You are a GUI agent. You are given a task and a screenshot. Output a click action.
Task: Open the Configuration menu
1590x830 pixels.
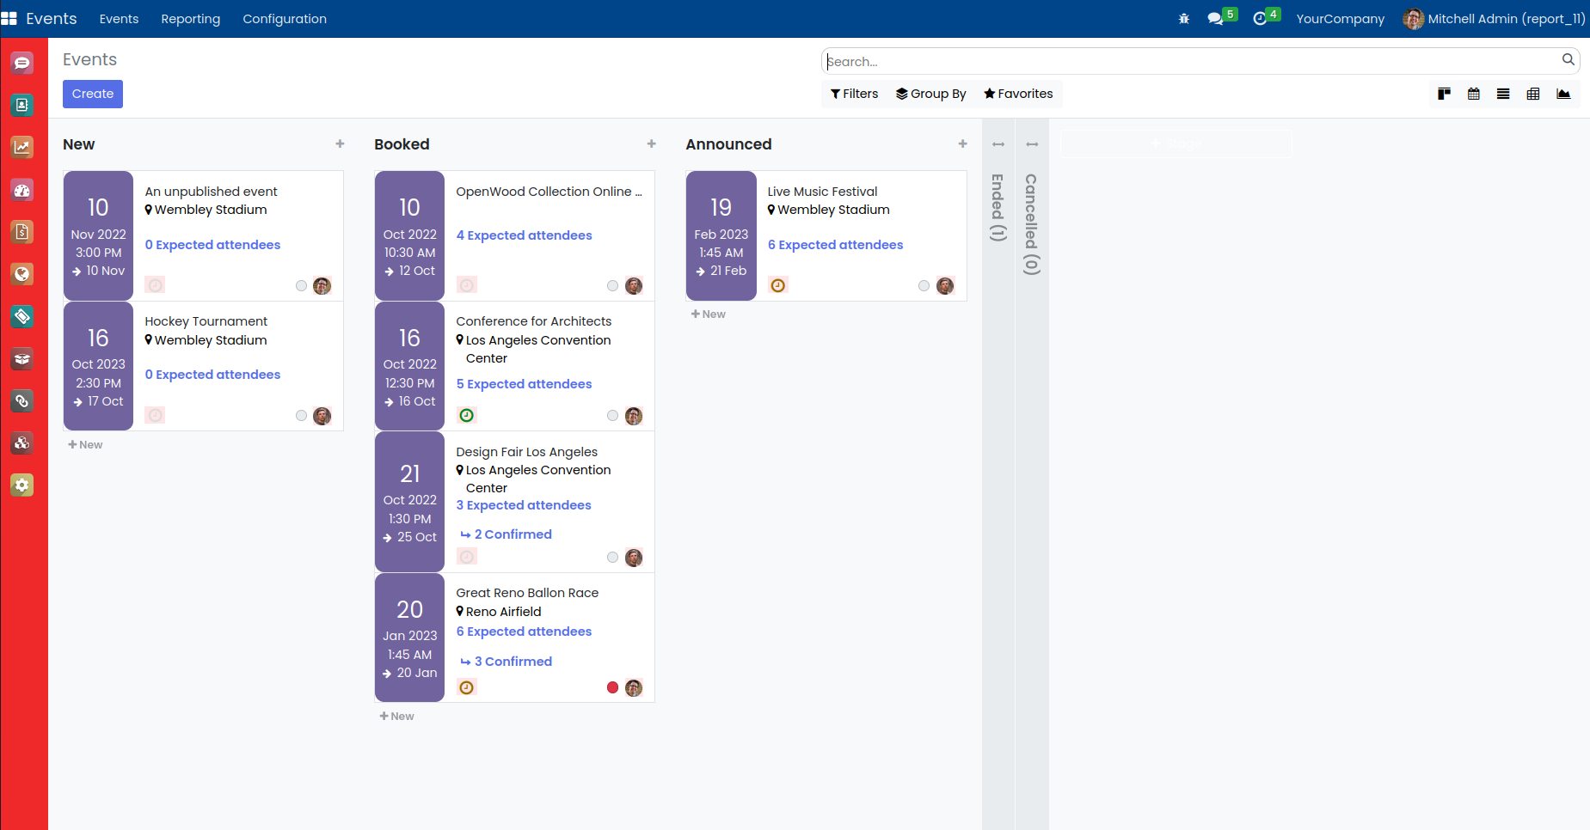point(284,19)
